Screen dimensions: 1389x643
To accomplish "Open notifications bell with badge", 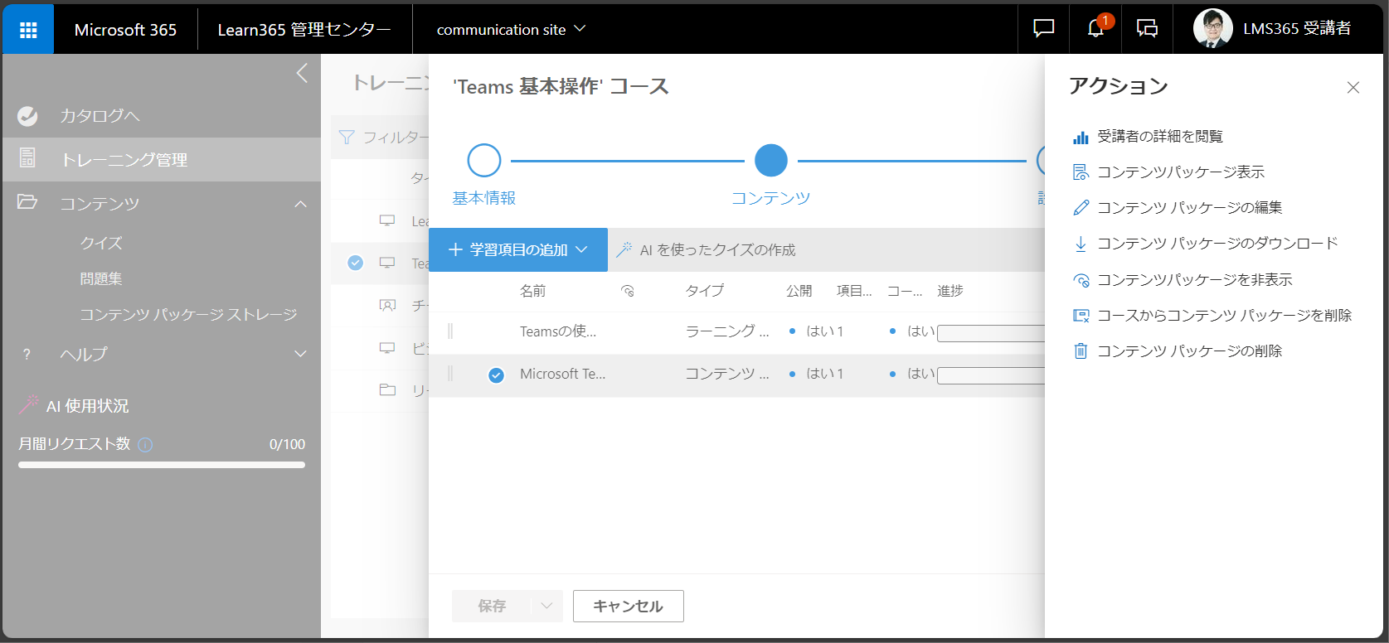I will 1096,29.
